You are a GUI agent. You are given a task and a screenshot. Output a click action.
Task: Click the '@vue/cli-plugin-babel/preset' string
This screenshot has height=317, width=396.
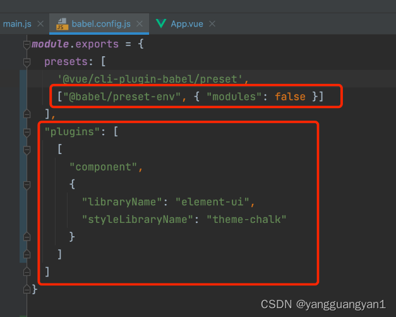pyautogui.click(x=150, y=80)
